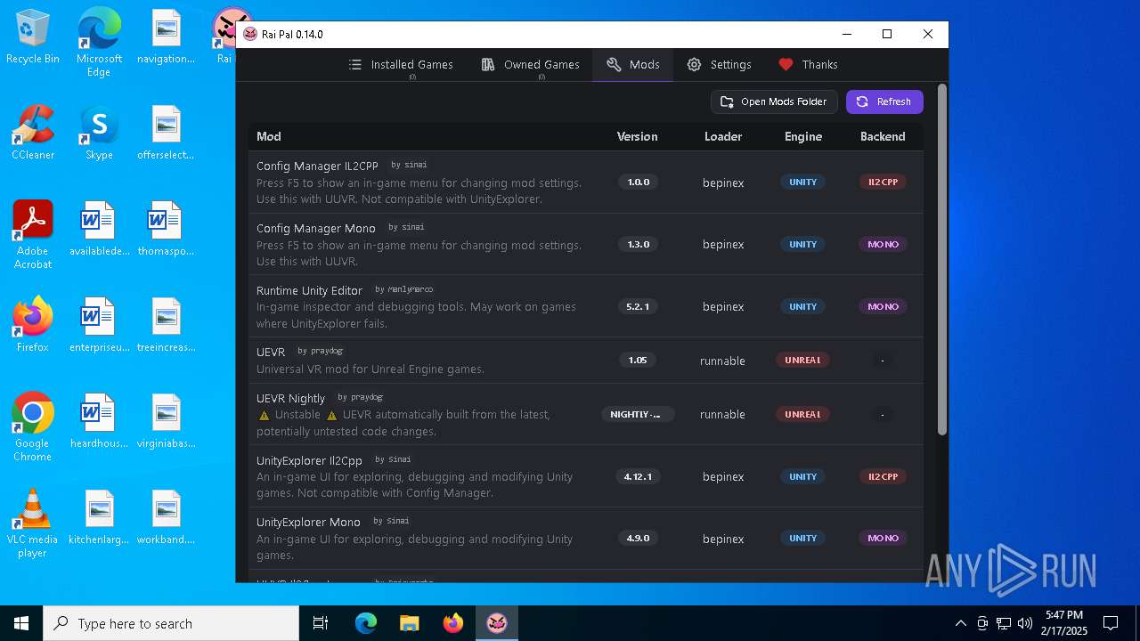Click version 1.0.0 badge of Config Manager IL2CPP

pyautogui.click(x=638, y=182)
